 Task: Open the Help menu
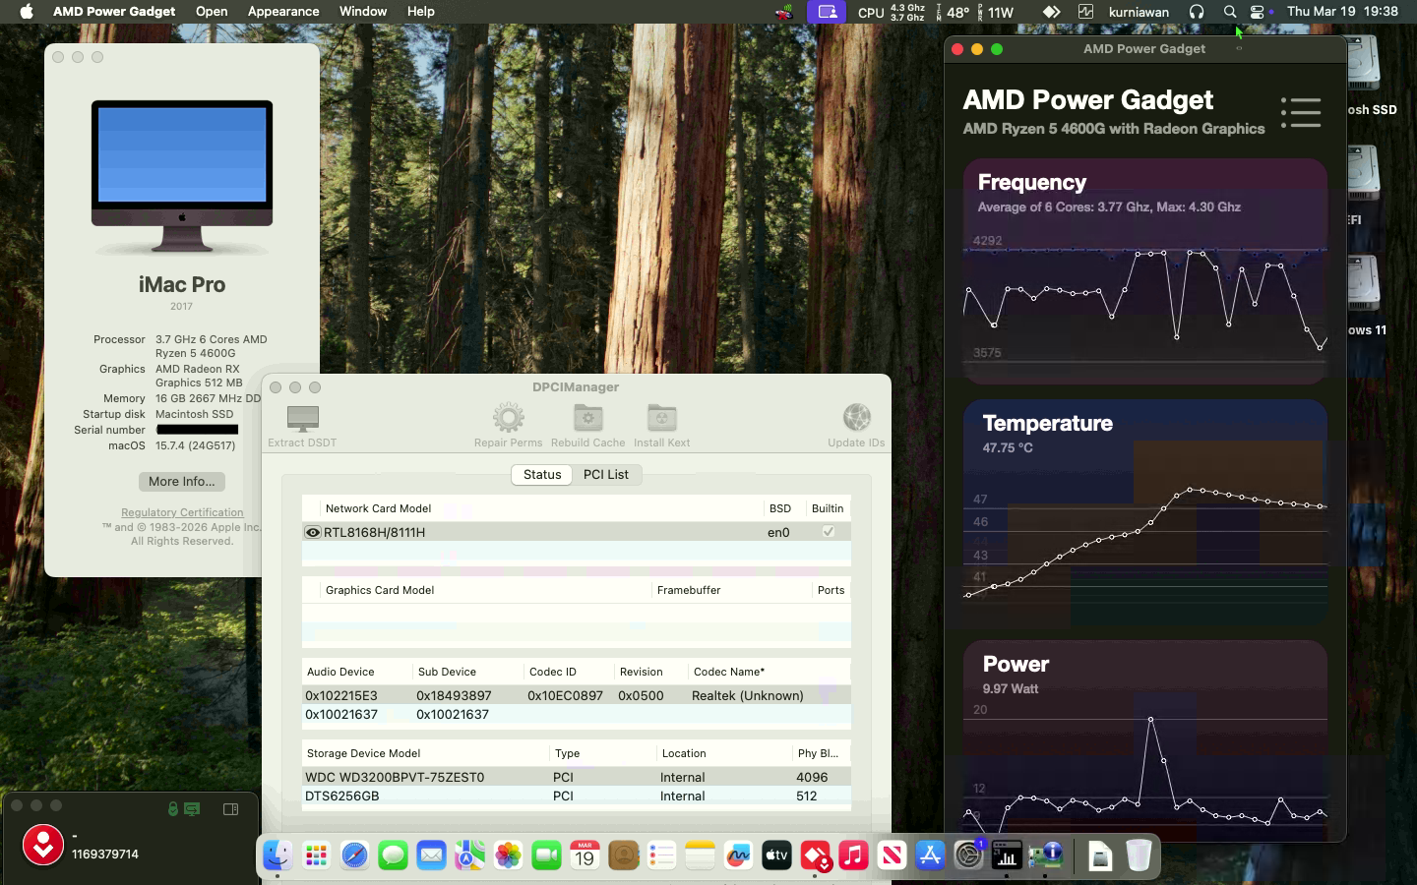click(x=421, y=12)
